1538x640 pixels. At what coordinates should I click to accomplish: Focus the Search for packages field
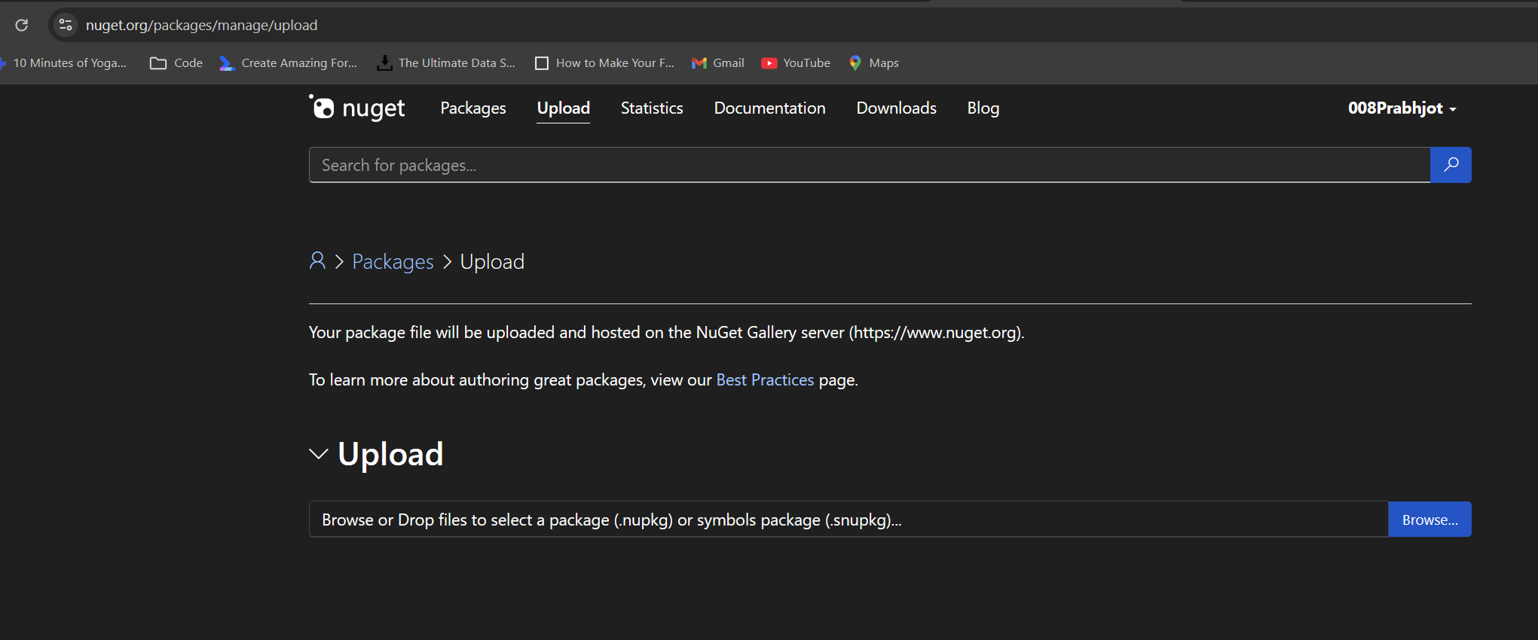click(x=869, y=165)
